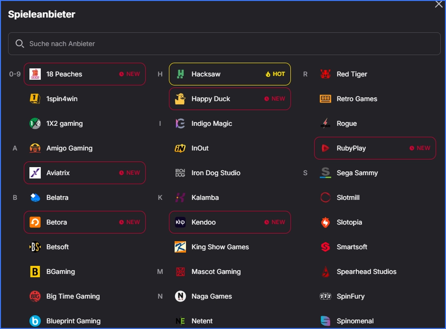This screenshot has height=329, width=446.
Task: Click the 18 Peaches provider logo
Action: click(x=35, y=74)
